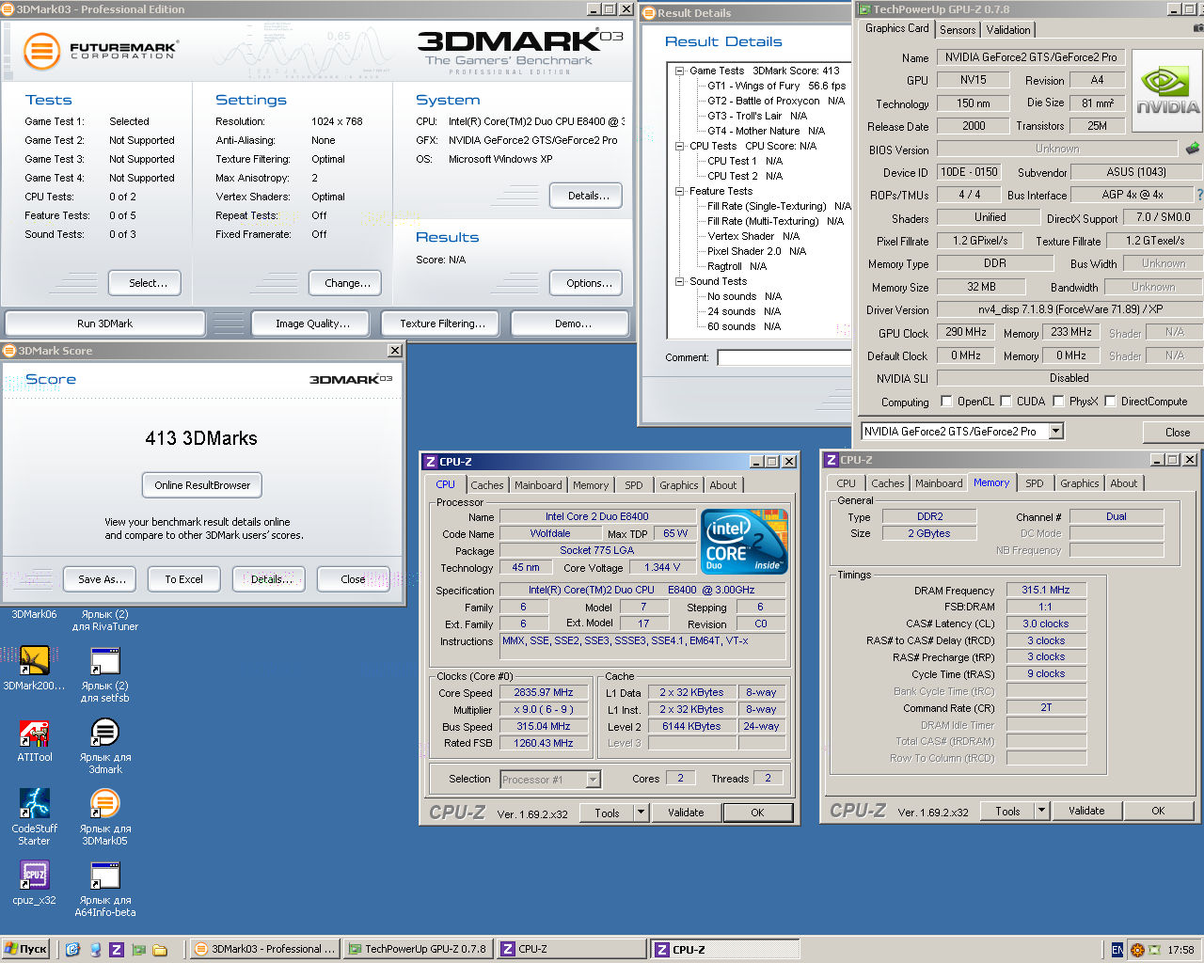
Task: Toggle the PhysX checkbox
Action: click(x=1058, y=401)
